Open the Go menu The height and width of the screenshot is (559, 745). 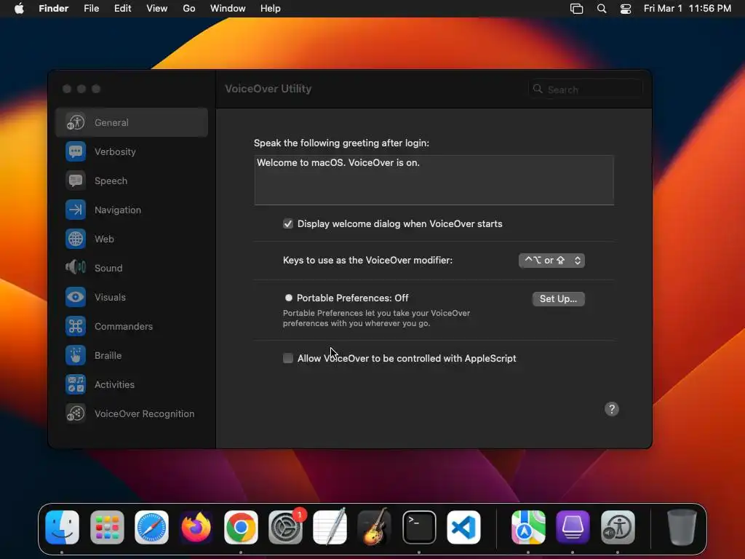coord(189,9)
